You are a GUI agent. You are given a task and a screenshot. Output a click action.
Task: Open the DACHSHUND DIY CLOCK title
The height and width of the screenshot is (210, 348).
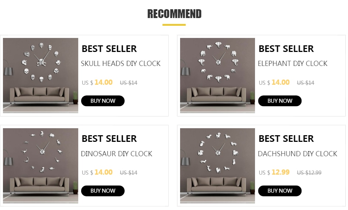(297, 154)
